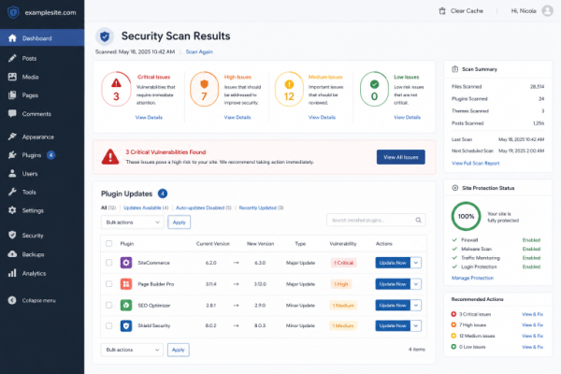Image resolution: width=561 pixels, height=374 pixels.
Task: Update SiteCommerce with Update Now
Action: pyautogui.click(x=393, y=263)
